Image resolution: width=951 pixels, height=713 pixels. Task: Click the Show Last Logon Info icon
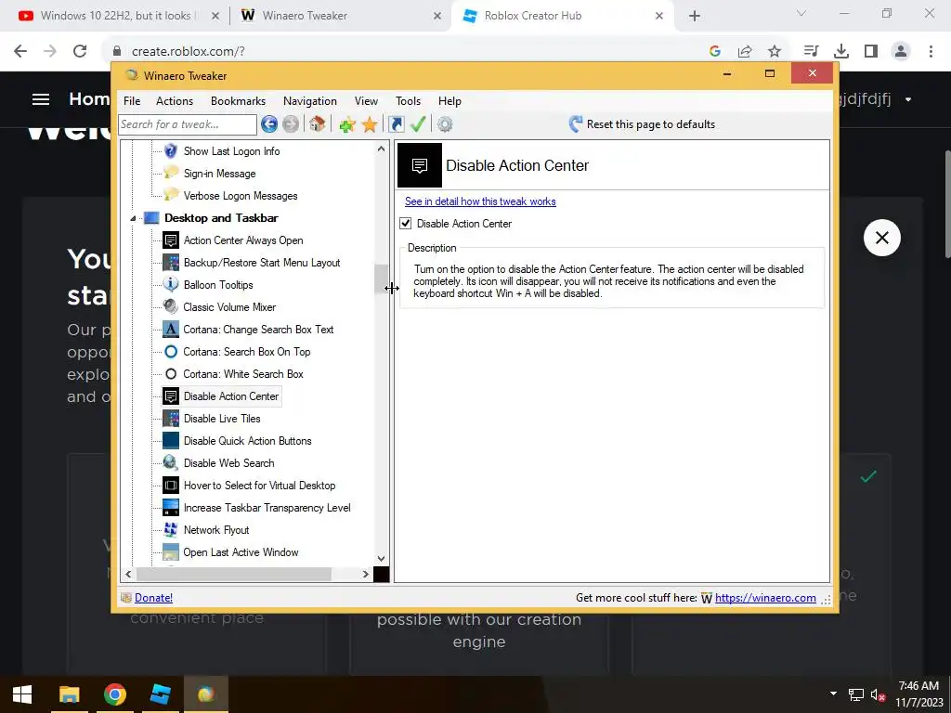pos(171,150)
